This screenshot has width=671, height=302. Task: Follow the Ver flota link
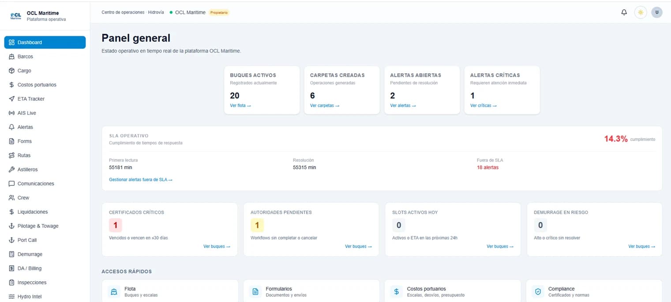(x=240, y=106)
